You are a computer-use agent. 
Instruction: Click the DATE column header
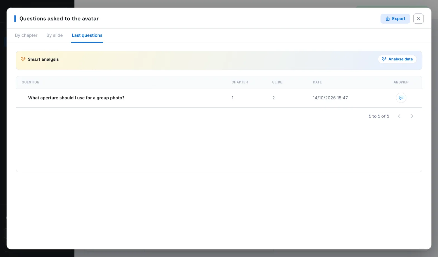317,82
